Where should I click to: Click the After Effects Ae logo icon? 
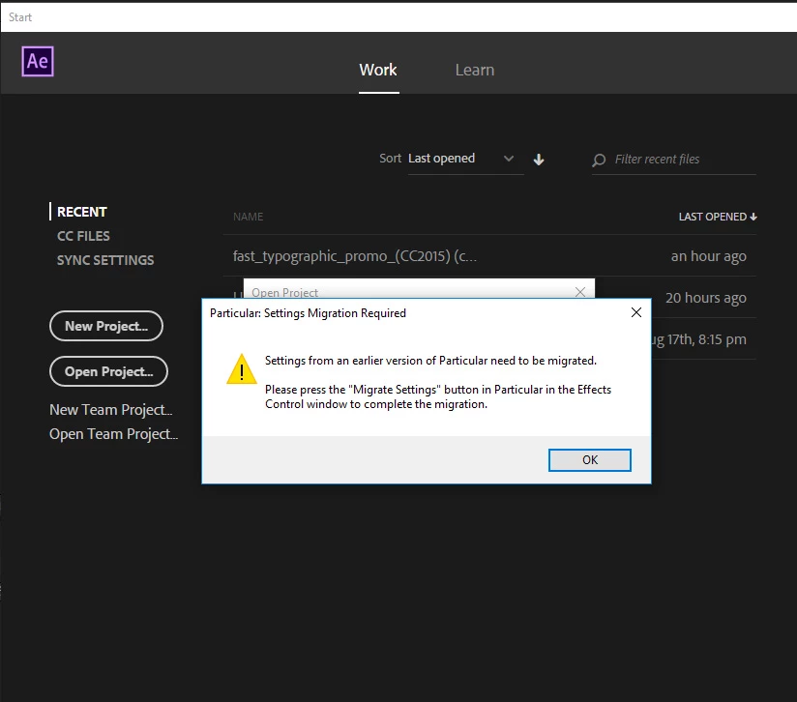tap(37, 62)
